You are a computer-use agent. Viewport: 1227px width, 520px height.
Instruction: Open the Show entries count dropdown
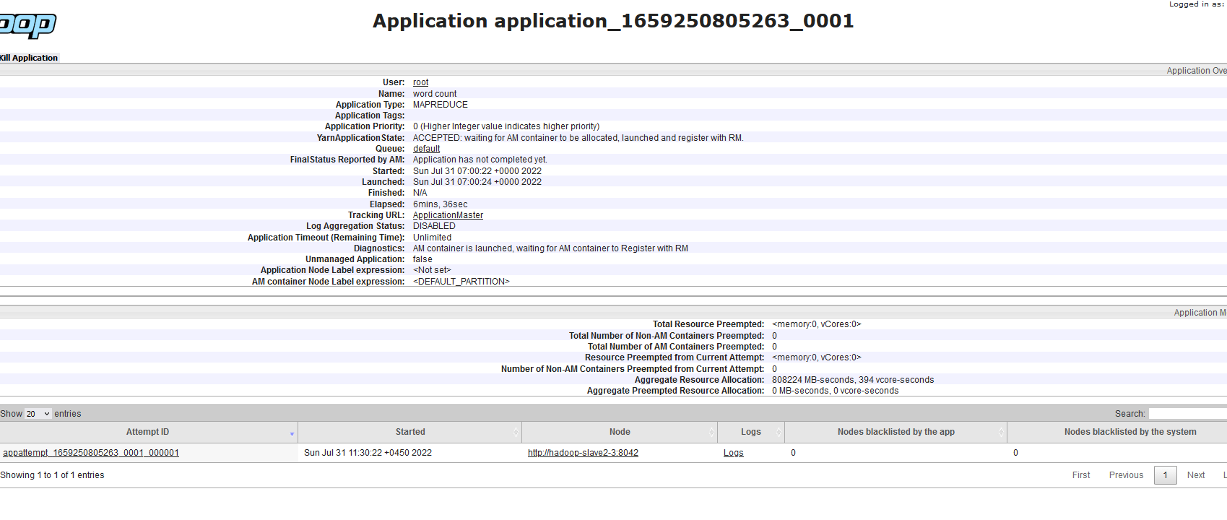(x=38, y=414)
